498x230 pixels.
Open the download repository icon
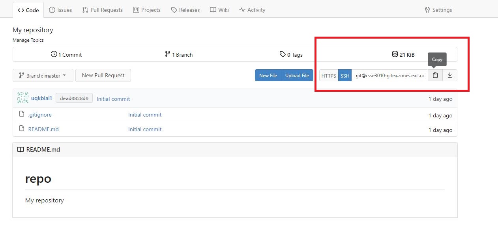pyautogui.click(x=450, y=75)
